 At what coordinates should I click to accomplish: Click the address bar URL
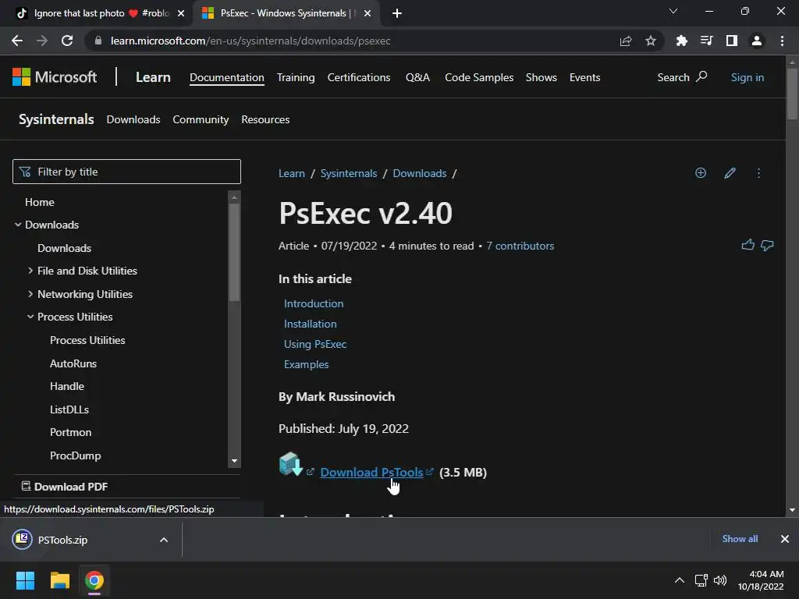pos(250,41)
